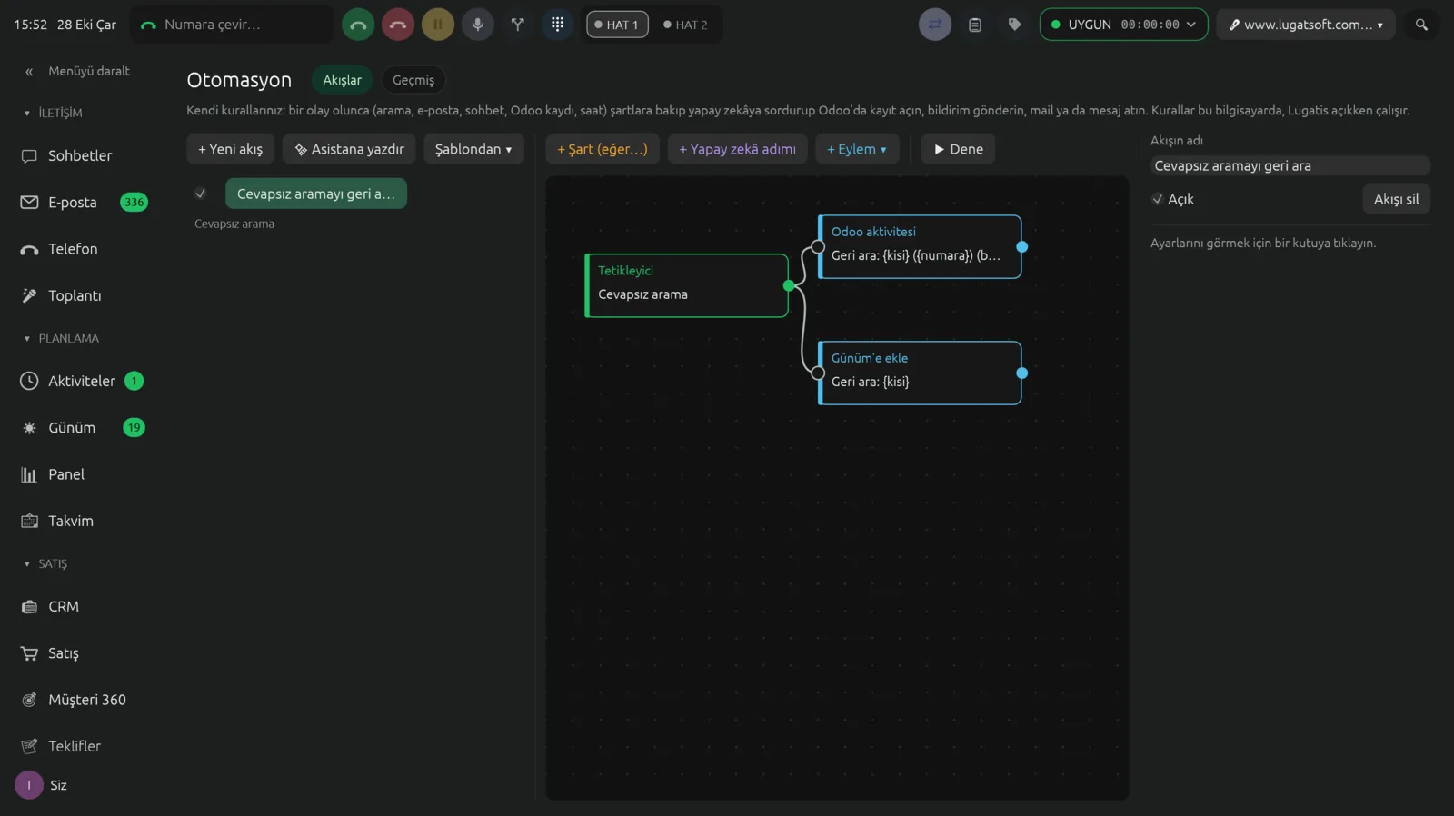
Task: Open the UYGUN status dropdown
Action: pyautogui.click(x=1123, y=25)
